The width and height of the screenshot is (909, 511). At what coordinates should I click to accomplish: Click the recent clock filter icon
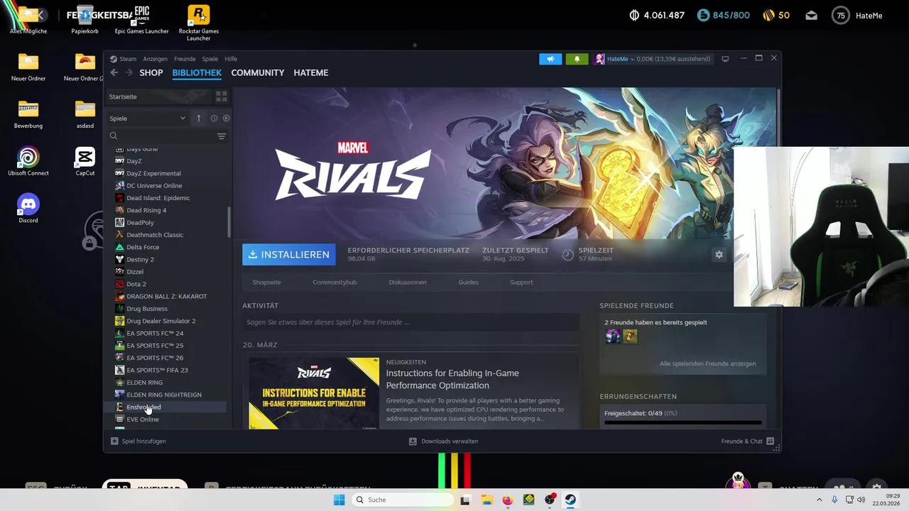point(214,119)
